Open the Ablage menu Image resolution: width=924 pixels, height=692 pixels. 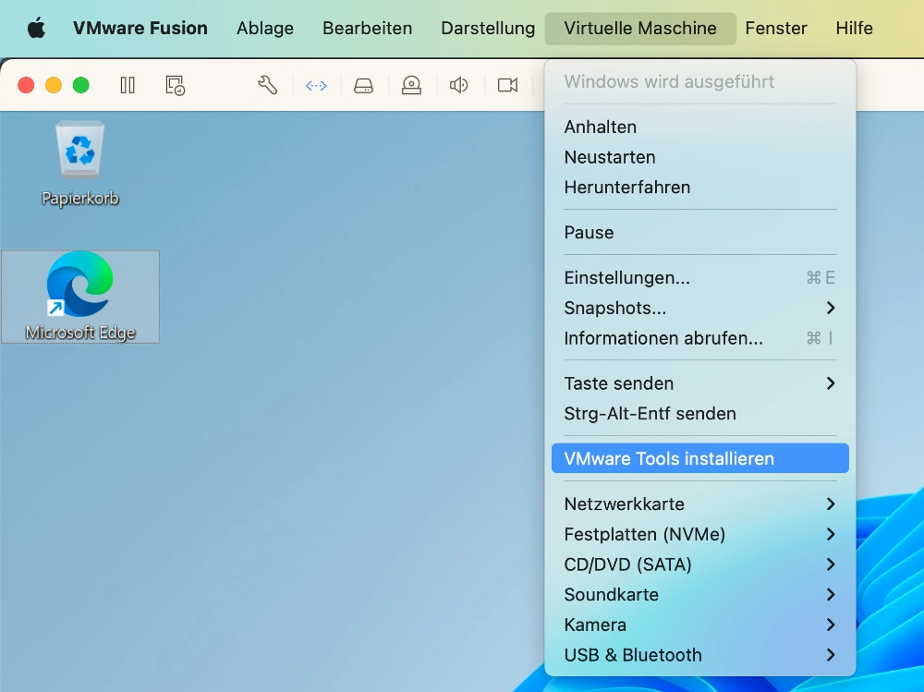265,28
